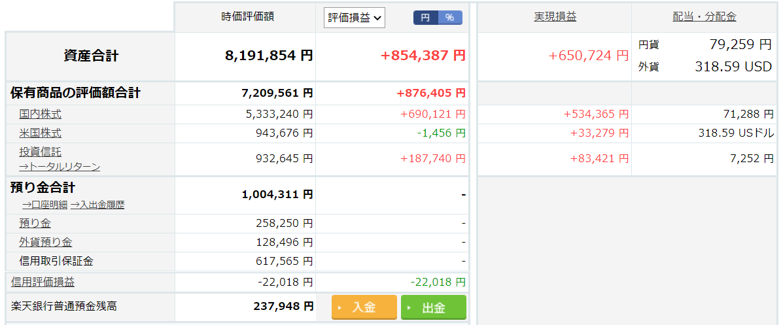The image size is (783, 325).
Task: Select investment trust value 932,645 円
Action: click(x=284, y=159)
